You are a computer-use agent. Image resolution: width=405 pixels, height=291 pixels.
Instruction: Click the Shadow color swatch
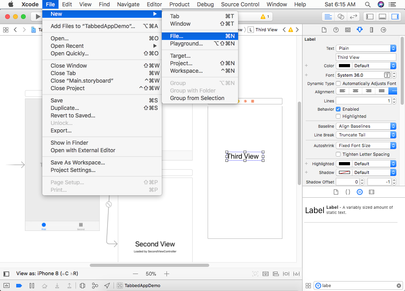pos(344,172)
